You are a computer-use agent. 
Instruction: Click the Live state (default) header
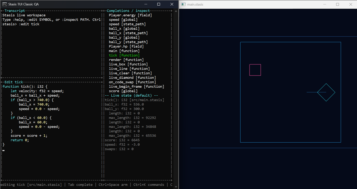pos(131,95)
